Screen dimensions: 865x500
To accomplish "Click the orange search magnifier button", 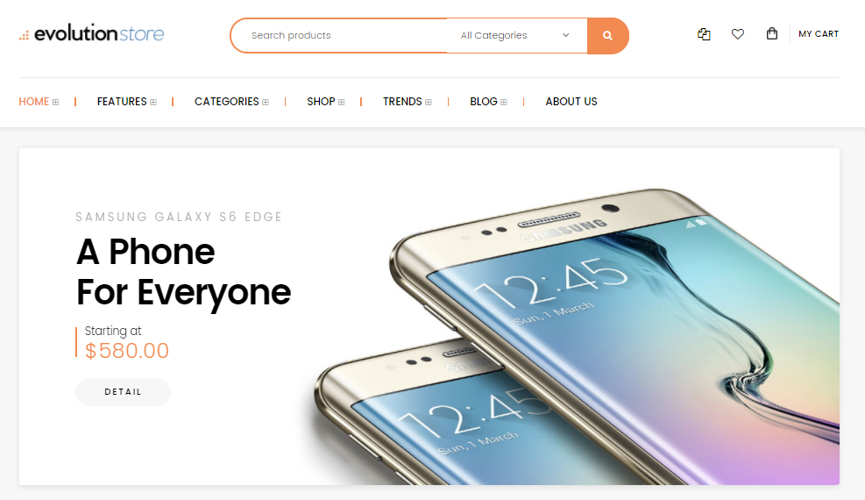I will [608, 36].
